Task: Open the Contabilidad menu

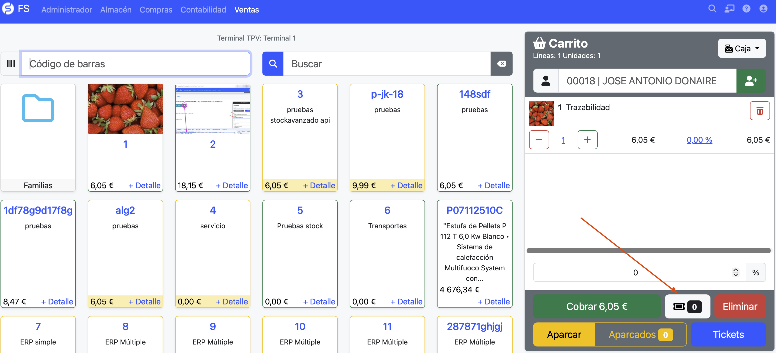Action: point(203,10)
